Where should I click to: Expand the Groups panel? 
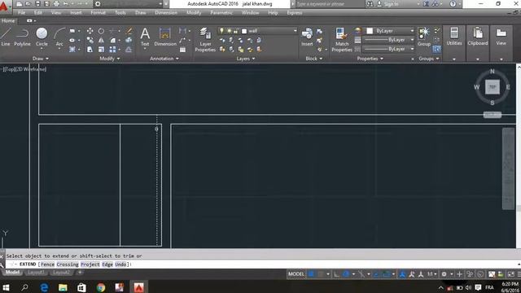(429, 59)
